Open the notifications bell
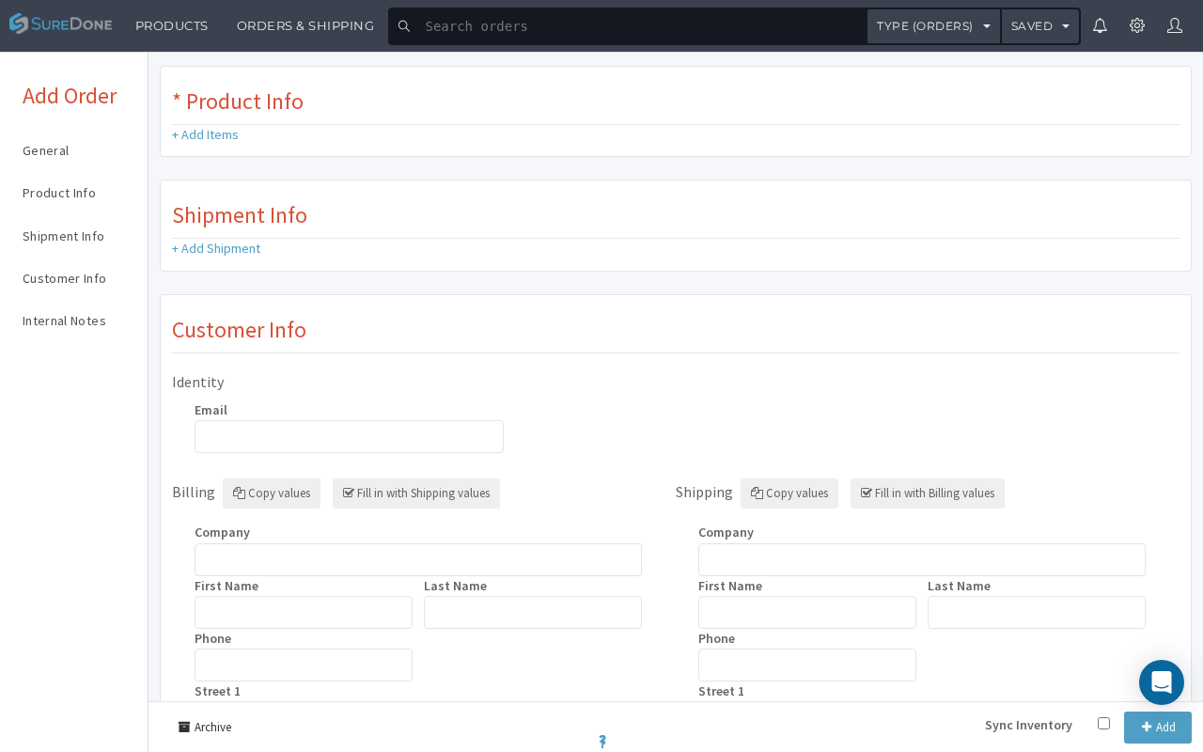1203x752 pixels. tap(1100, 25)
